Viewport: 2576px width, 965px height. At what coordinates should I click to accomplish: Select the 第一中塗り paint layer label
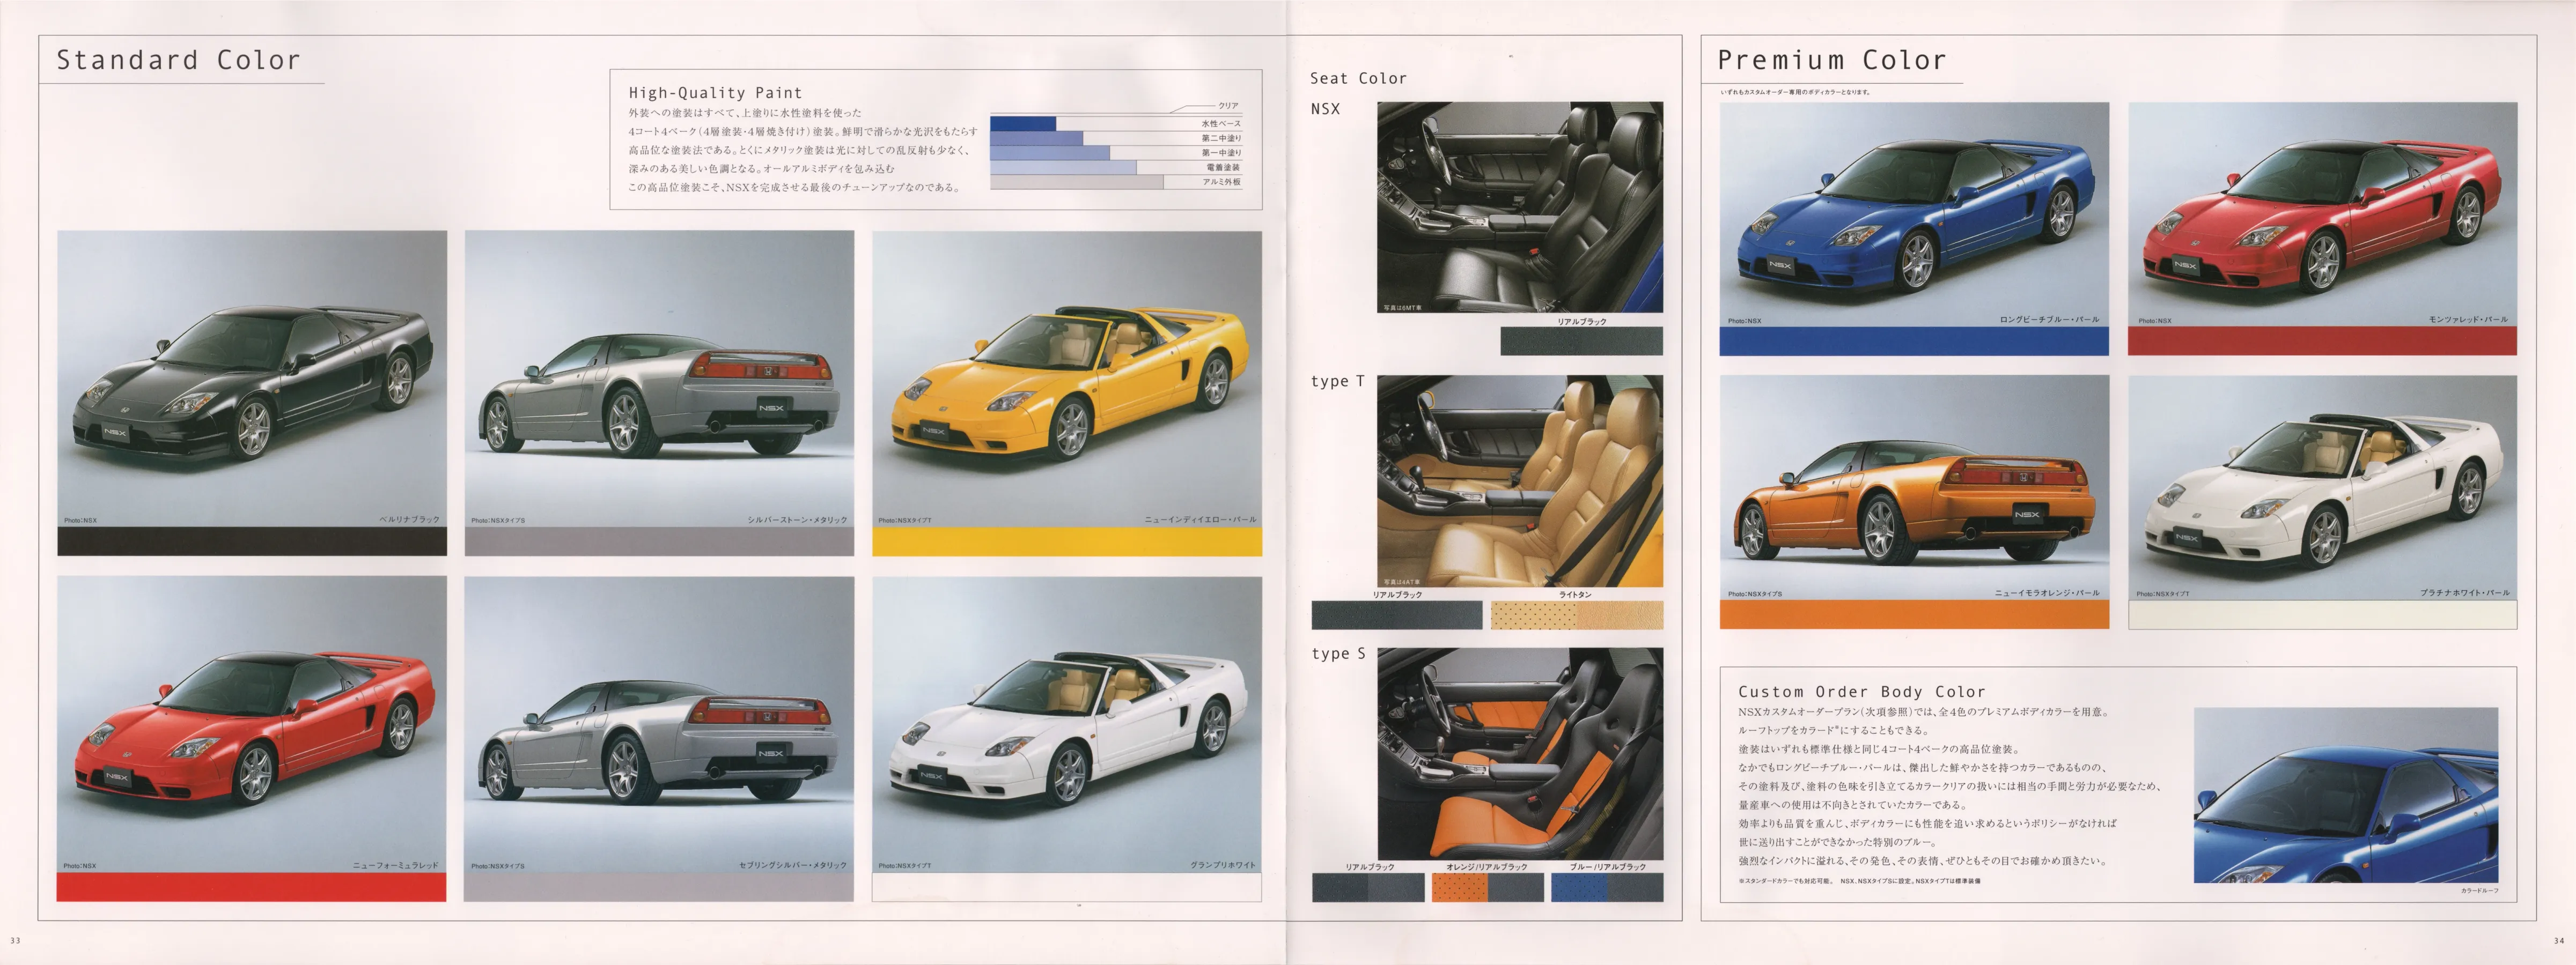pos(1221,153)
